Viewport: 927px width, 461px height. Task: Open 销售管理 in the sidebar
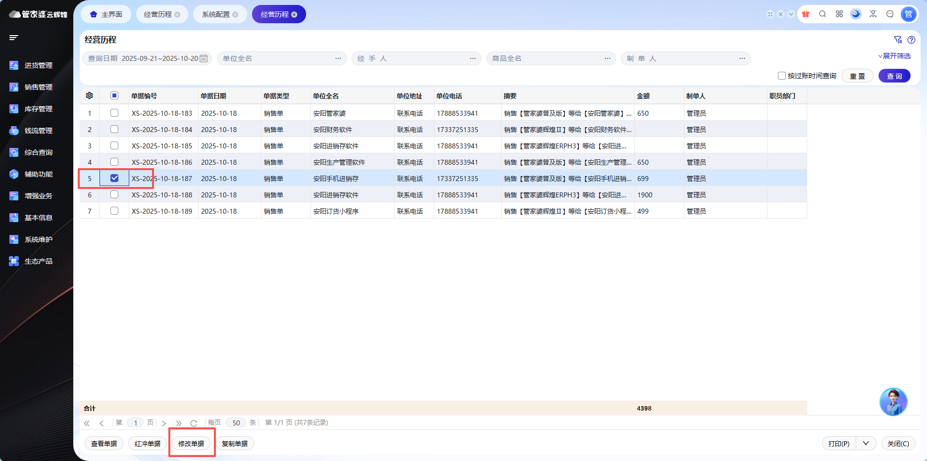pos(39,87)
